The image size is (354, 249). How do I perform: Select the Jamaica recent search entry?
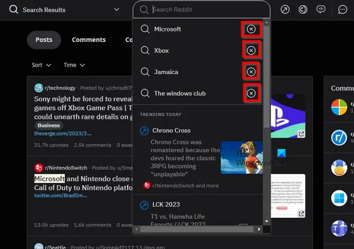(166, 72)
